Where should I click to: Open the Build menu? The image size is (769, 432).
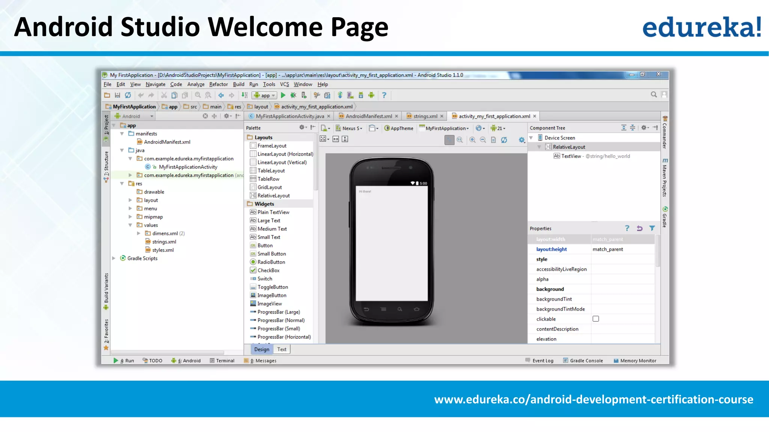238,84
